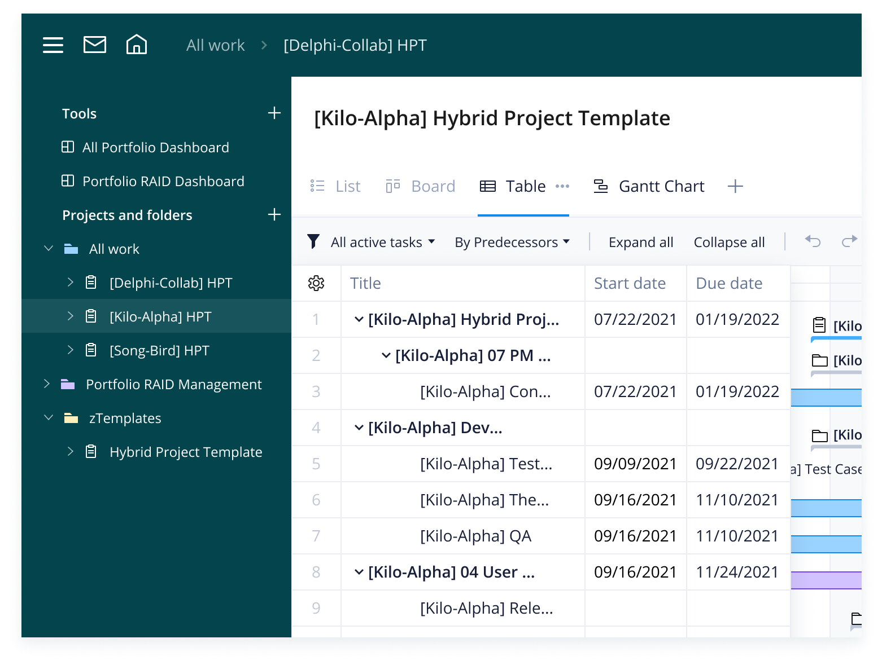Click the blue Gantt bar in row 3

pos(826,398)
